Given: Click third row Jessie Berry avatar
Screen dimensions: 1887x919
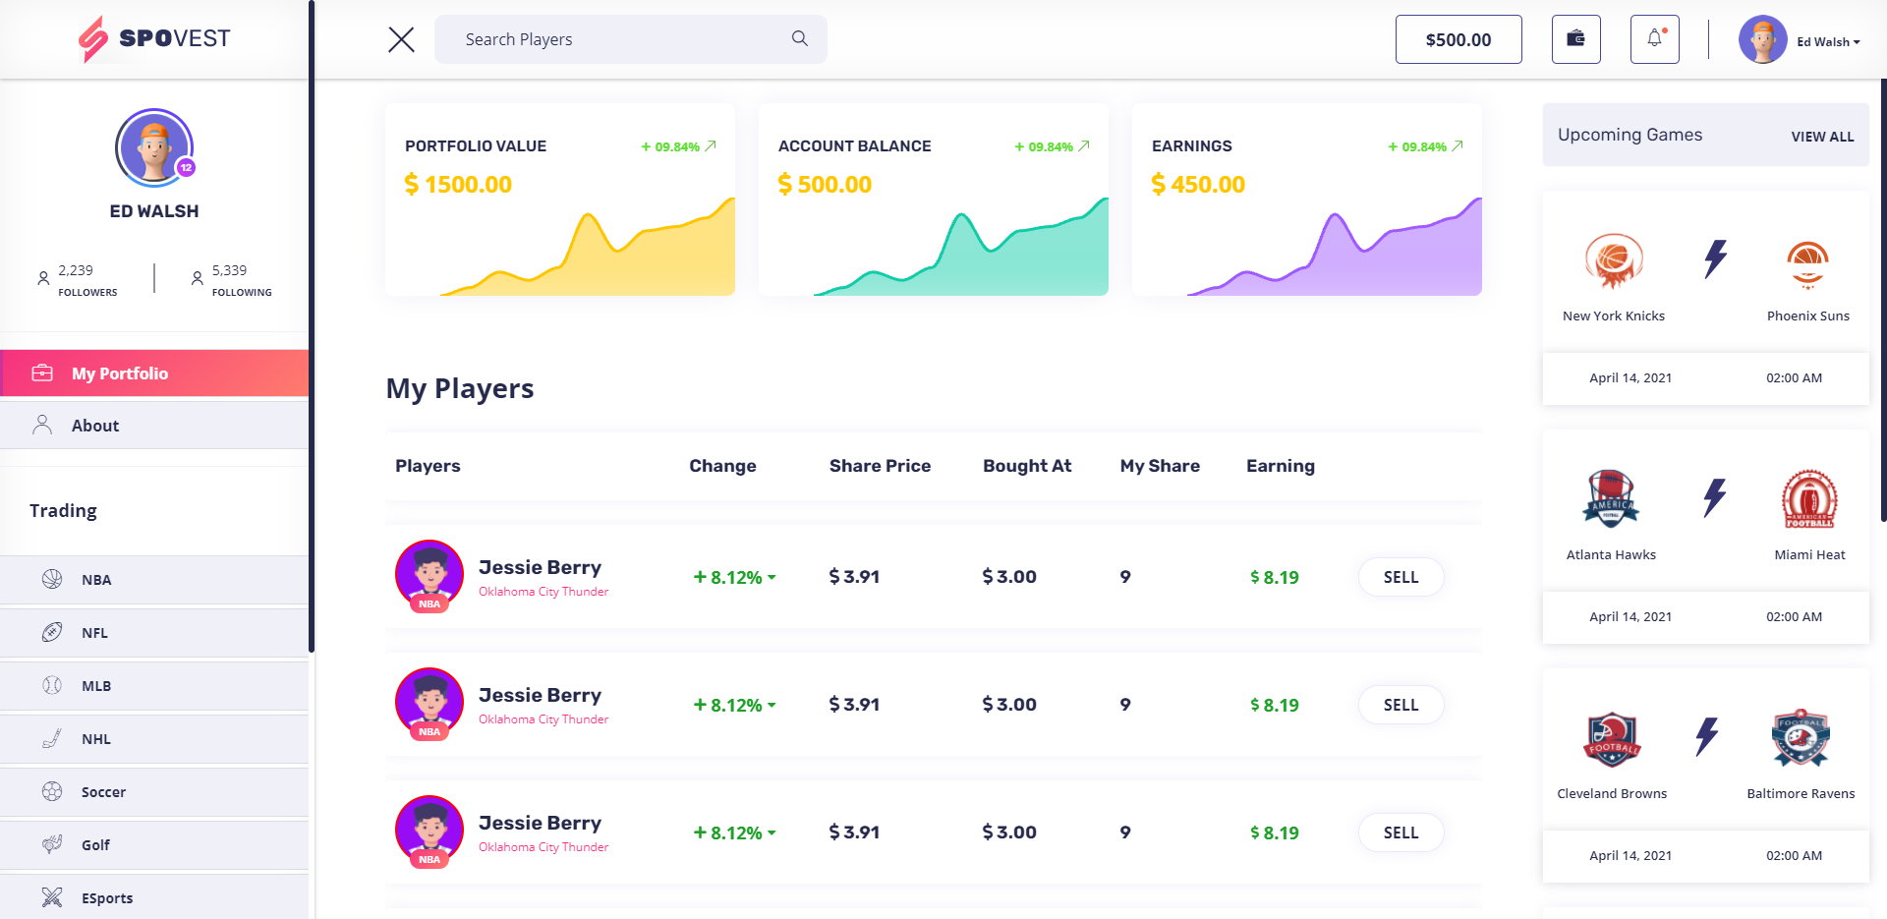Looking at the screenshot, I should point(429,830).
